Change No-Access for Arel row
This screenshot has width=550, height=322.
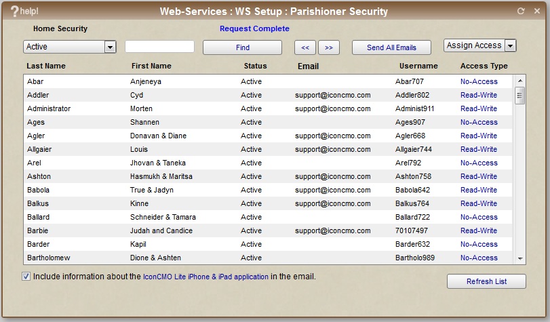pyautogui.click(x=479, y=163)
